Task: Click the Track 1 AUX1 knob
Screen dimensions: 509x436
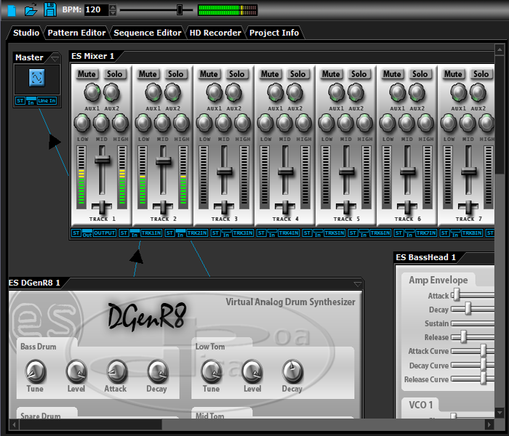Action: coord(91,92)
